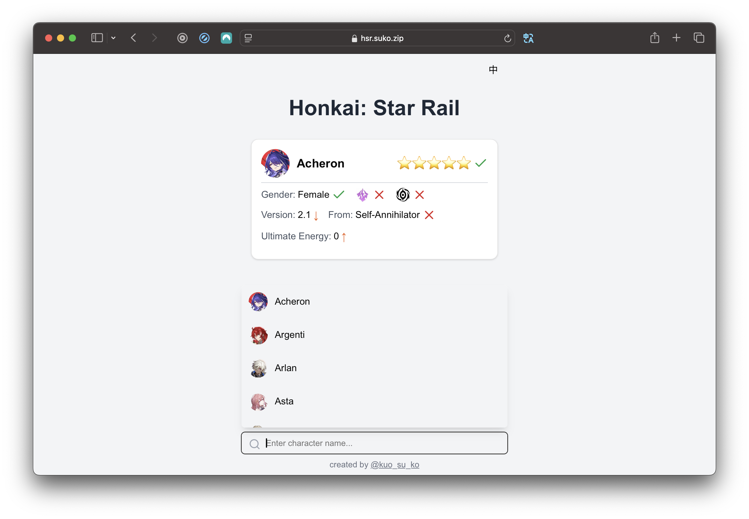The image size is (749, 519).
Task: Click the reload page icon
Action: (507, 38)
